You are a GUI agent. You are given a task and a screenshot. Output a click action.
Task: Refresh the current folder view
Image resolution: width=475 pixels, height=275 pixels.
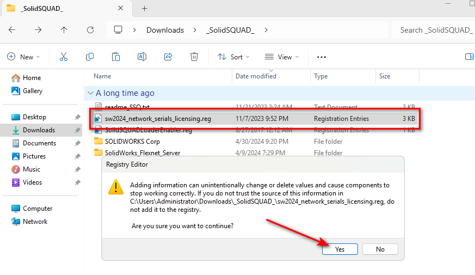click(x=90, y=30)
